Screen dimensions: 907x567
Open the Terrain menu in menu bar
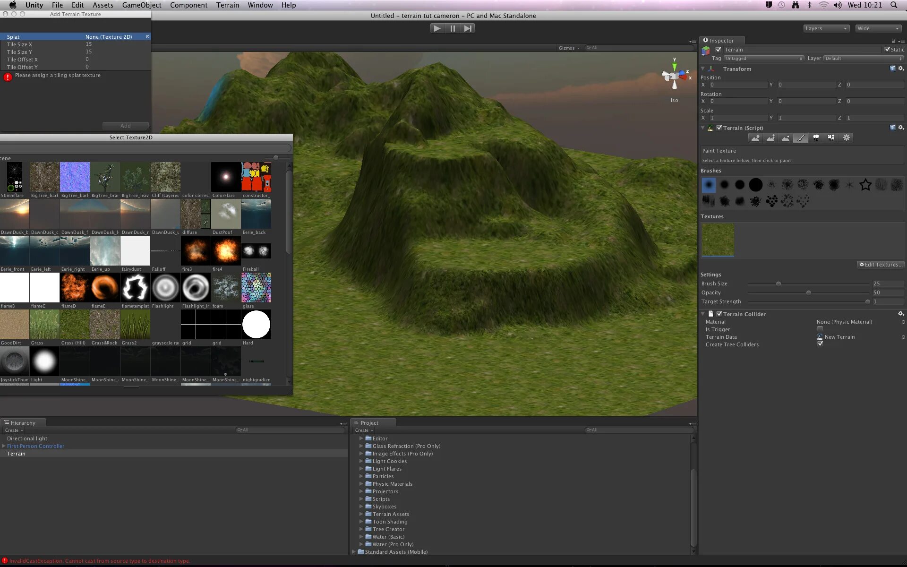[228, 5]
